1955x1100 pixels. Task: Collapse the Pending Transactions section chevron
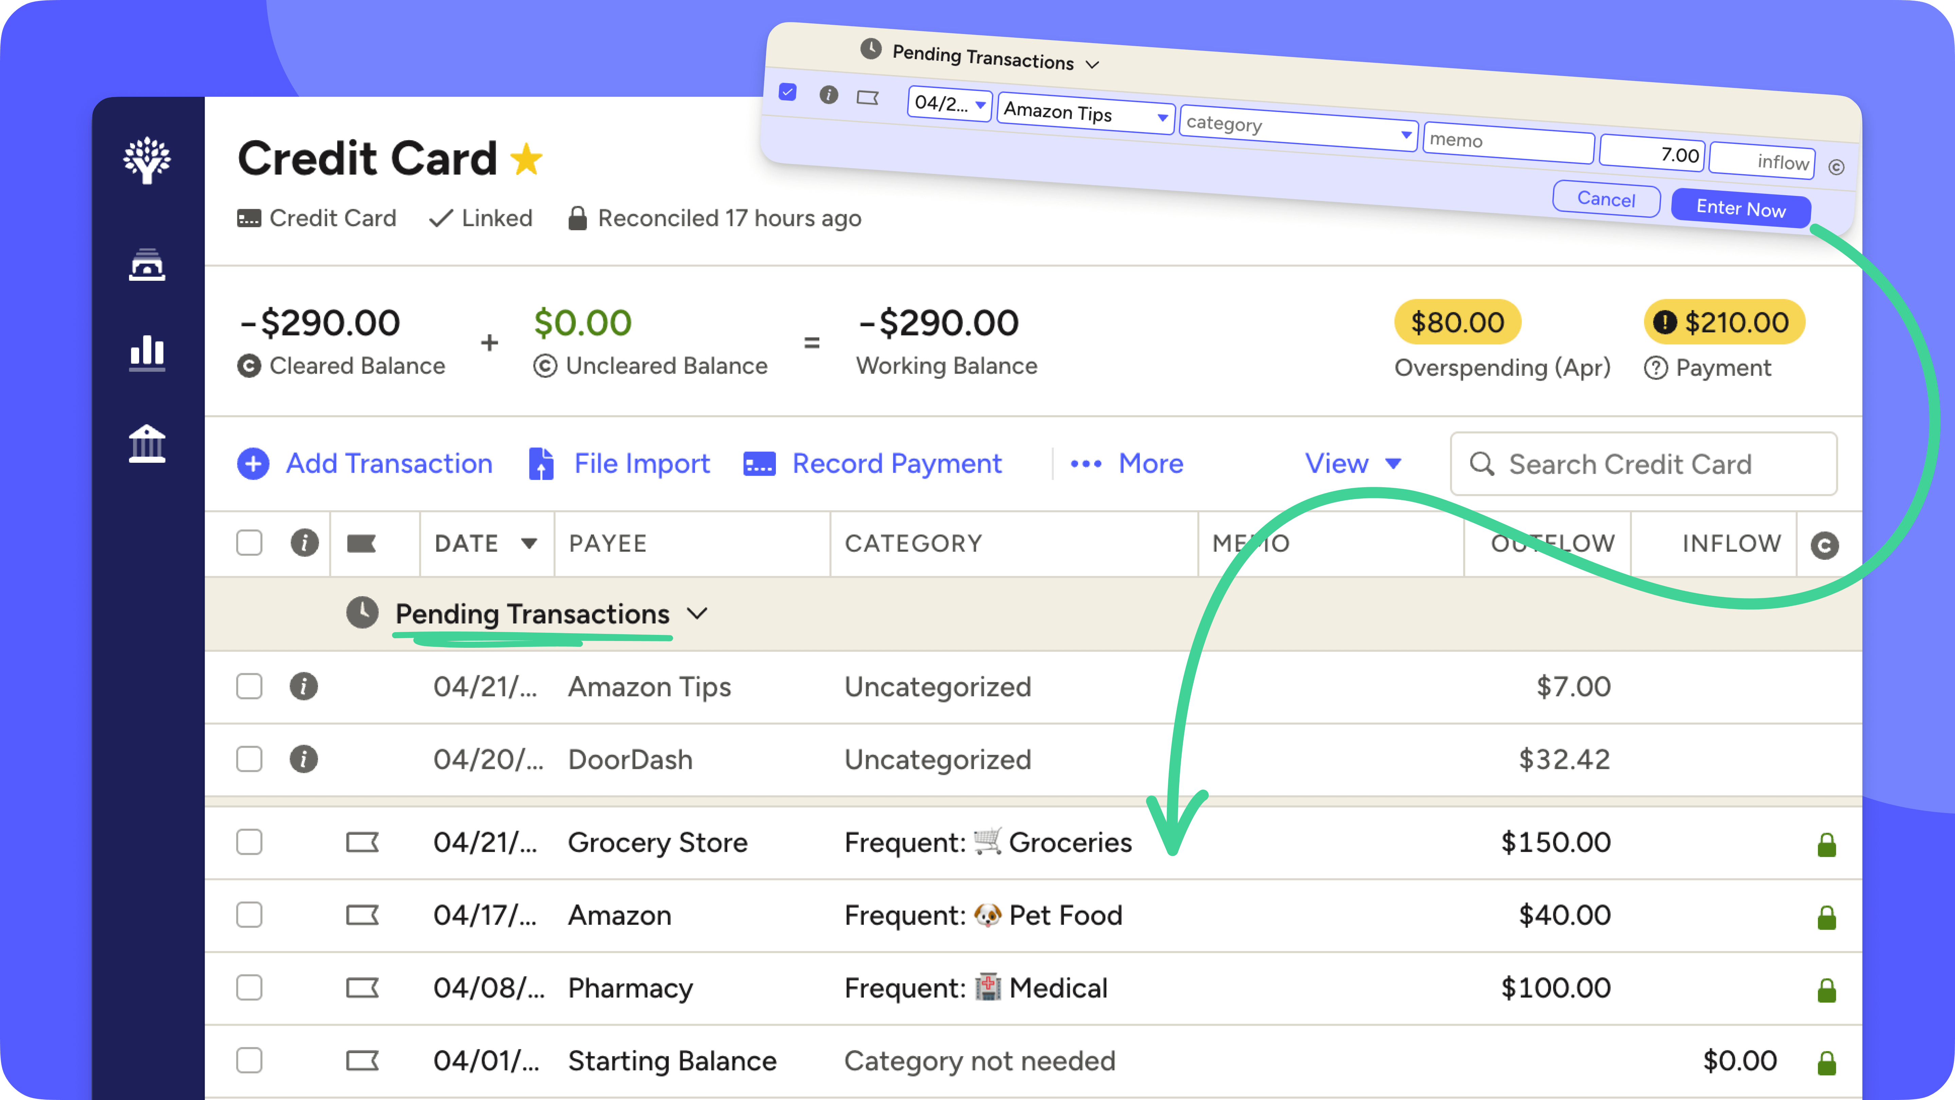(697, 614)
